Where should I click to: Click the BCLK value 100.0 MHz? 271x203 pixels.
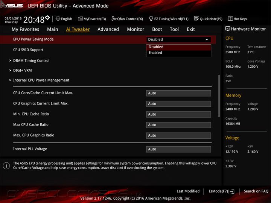pos(233,67)
